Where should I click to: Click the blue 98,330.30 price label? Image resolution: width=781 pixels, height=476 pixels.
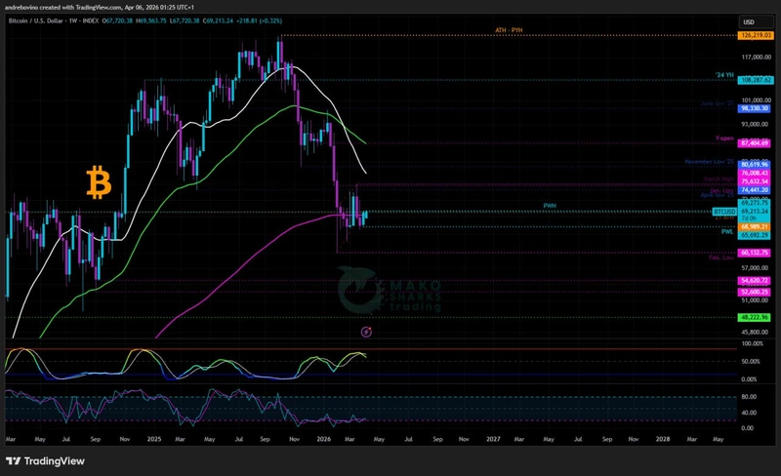pyautogui.click(x=755, y=109)
